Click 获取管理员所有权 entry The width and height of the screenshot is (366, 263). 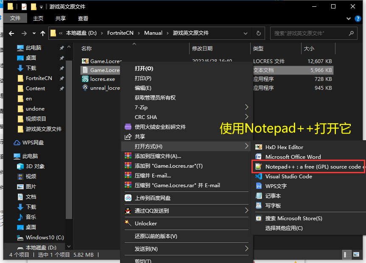tap(155, 98)
